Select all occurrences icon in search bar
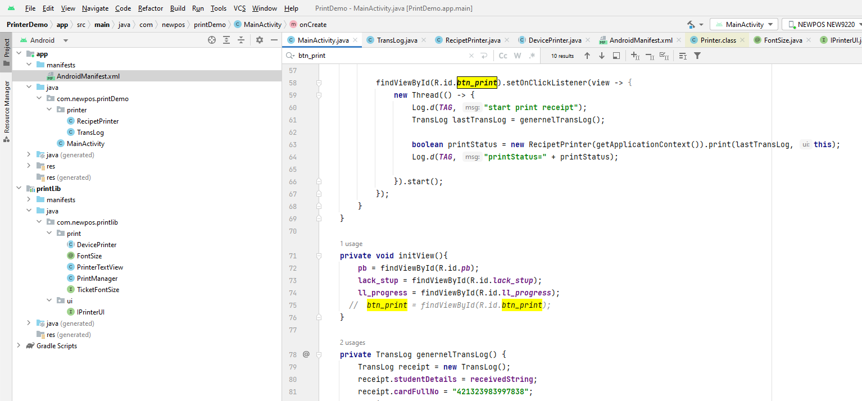Image resolution: width=862 pixels, height=401 pixels. tap(664, 56)
